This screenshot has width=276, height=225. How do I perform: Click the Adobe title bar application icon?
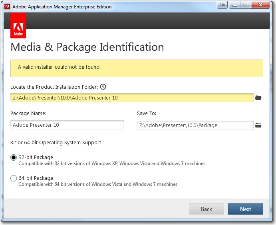(x=7, y=7)
